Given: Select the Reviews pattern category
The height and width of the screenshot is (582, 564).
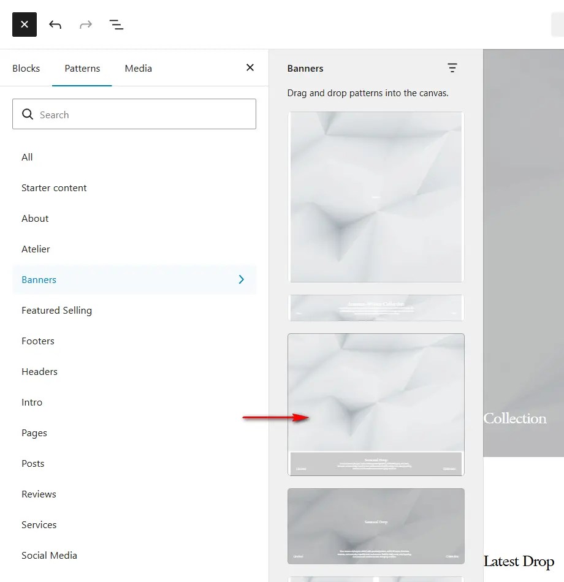Looking at the screenshot, I should coord(134,494).
